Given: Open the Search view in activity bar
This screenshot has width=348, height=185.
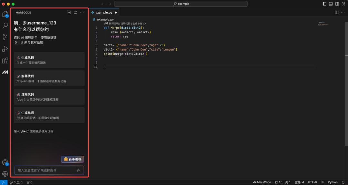Looking at the screenshot, I should tap(5, 25).
